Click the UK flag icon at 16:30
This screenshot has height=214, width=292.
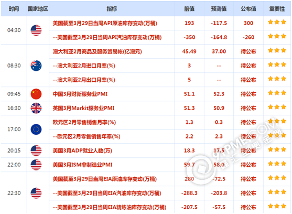[x=36, y=108]
